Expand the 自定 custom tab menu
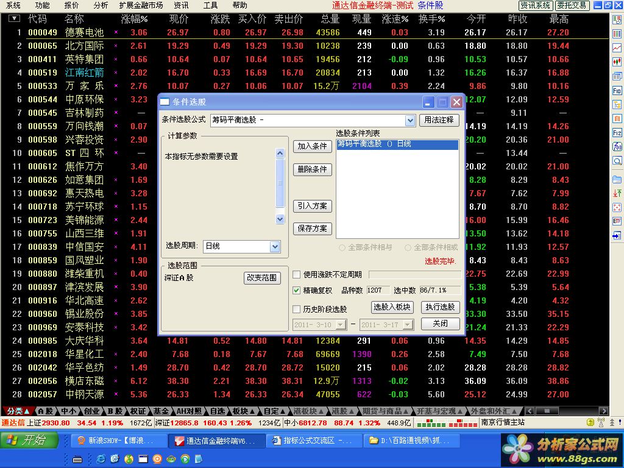624x468 pixels. pyautogui.click(x=275, y=411)
